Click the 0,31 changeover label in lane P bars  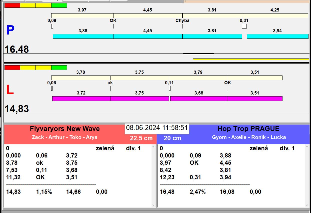point(244,20)
